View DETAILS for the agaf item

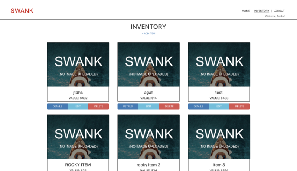pos(128,107)
